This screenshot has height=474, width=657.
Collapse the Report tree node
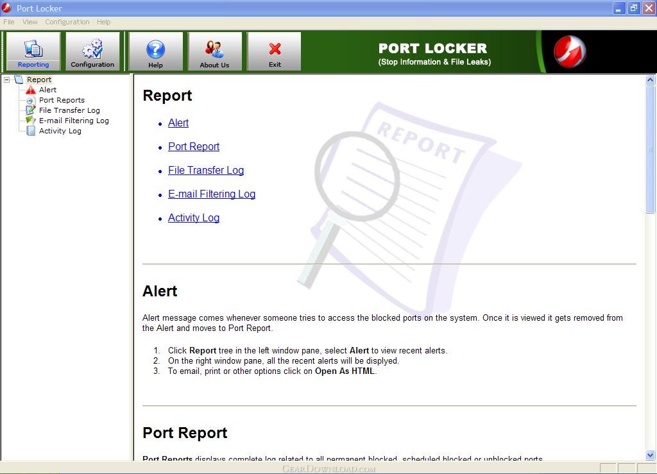point(6,79)
